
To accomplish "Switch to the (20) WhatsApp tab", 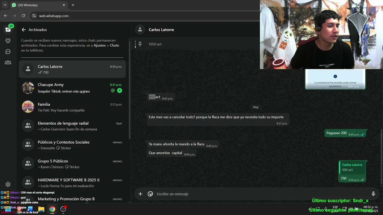I will [x=37, y=5].
